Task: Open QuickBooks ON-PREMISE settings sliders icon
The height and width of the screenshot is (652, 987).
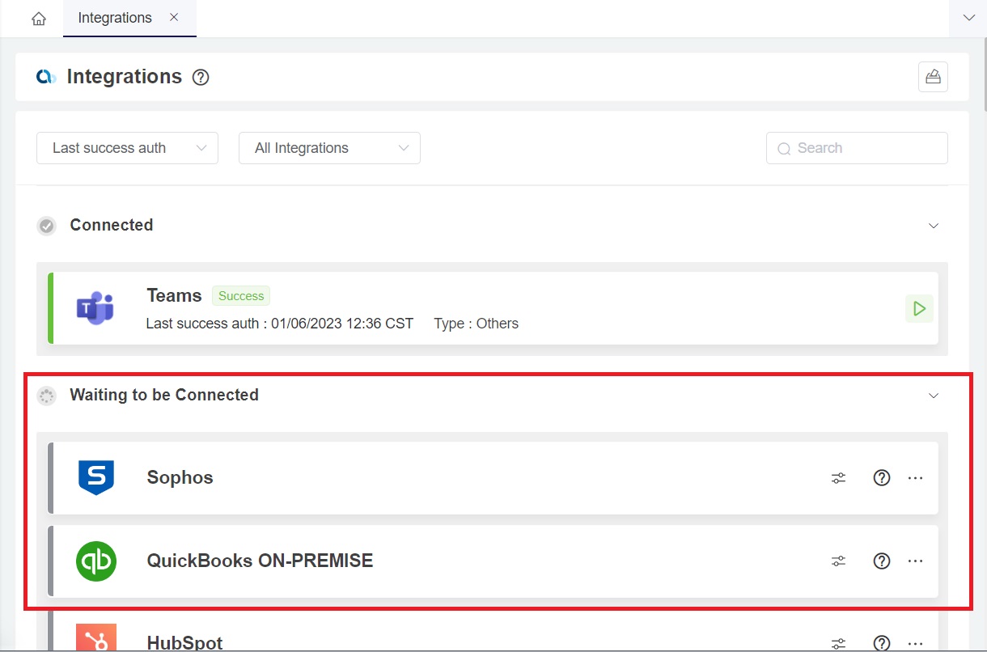Action: (x=839, y=561)
